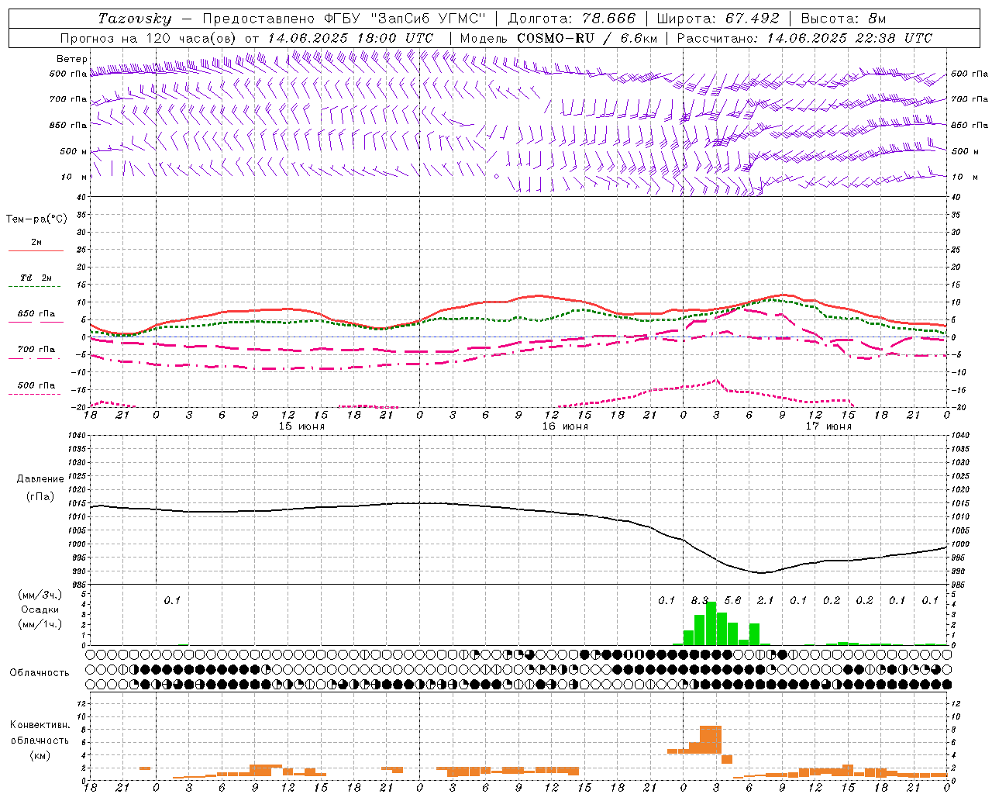The image size is (992, 794).
Task: Click the precipitation total '8.3'
Action: [700, 600]
